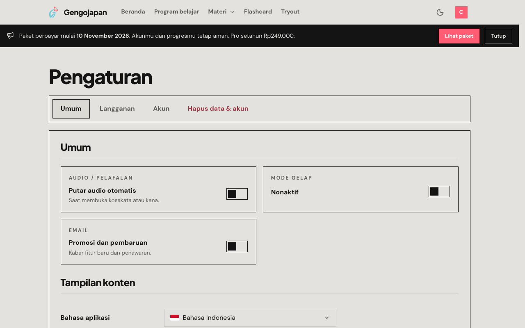Select the Umum settings tab
The height and width of the screenshot is (328, 525).
click(x=71, y=109)
